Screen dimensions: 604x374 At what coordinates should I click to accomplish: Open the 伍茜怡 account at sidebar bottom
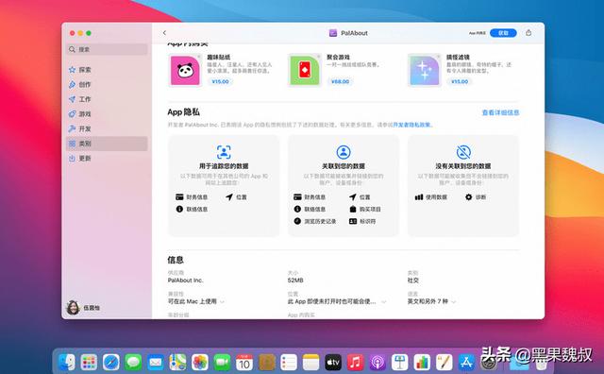click(x=84, y=308)
